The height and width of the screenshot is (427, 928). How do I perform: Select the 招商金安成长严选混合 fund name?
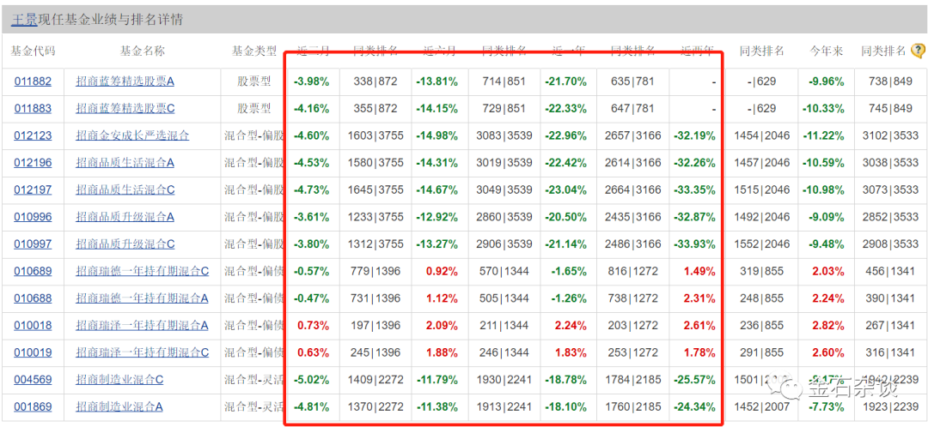(132, 135)
